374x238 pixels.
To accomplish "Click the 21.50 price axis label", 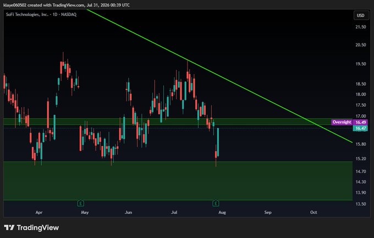I will [360, 27].
